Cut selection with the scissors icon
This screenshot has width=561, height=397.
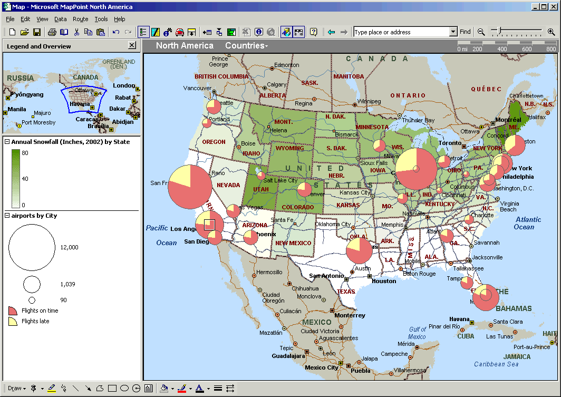pyautogui.click(x=76, y=32)
